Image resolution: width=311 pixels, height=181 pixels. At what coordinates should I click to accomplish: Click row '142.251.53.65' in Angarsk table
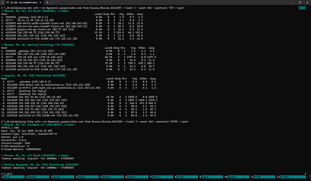80,97
